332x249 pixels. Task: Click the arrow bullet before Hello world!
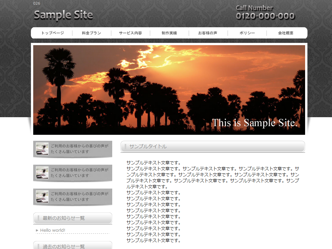pyautogui.click(x=37, y=230)
